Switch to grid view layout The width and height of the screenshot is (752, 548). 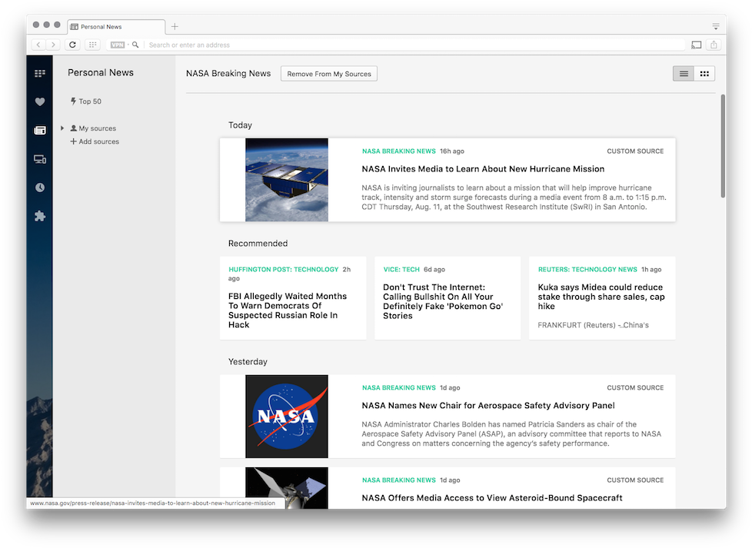[704, 74]
